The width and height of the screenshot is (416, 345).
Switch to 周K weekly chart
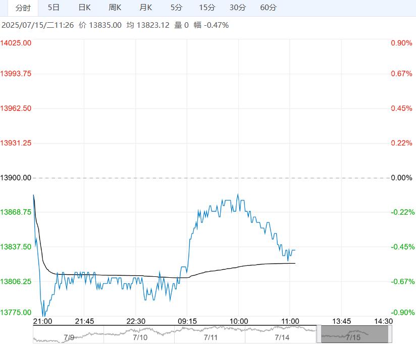[x=115, y=8]
